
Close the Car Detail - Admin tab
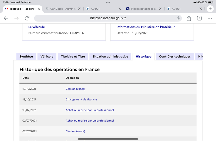tap(79, 9)
